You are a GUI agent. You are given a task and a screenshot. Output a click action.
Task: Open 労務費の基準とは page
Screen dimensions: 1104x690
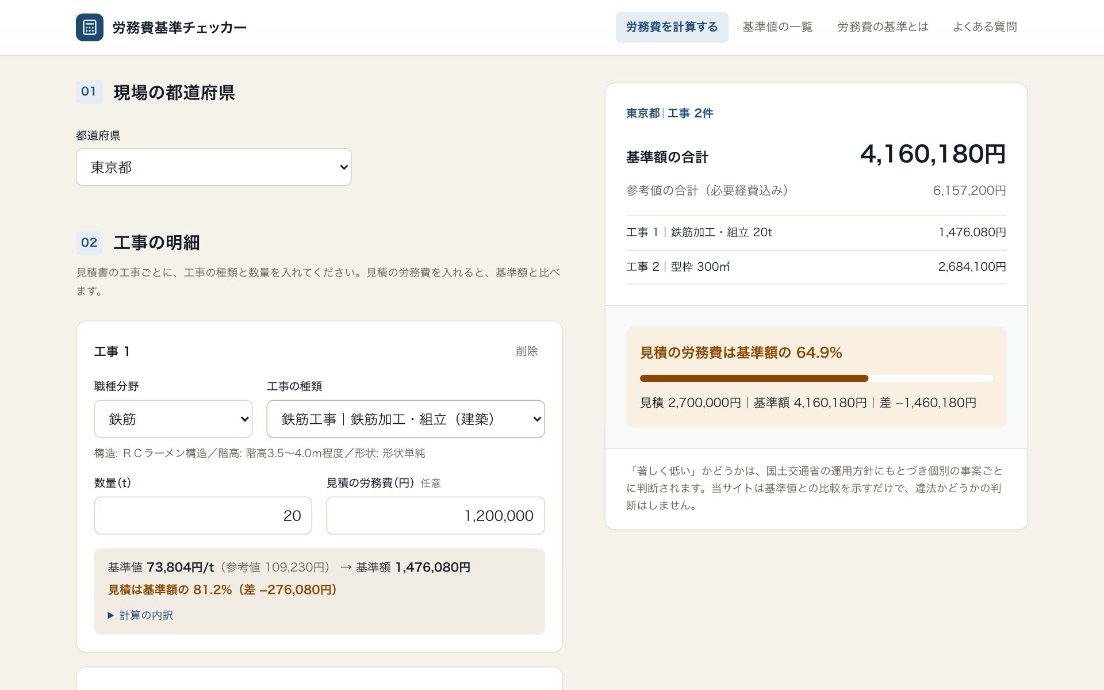coord(883,27)
